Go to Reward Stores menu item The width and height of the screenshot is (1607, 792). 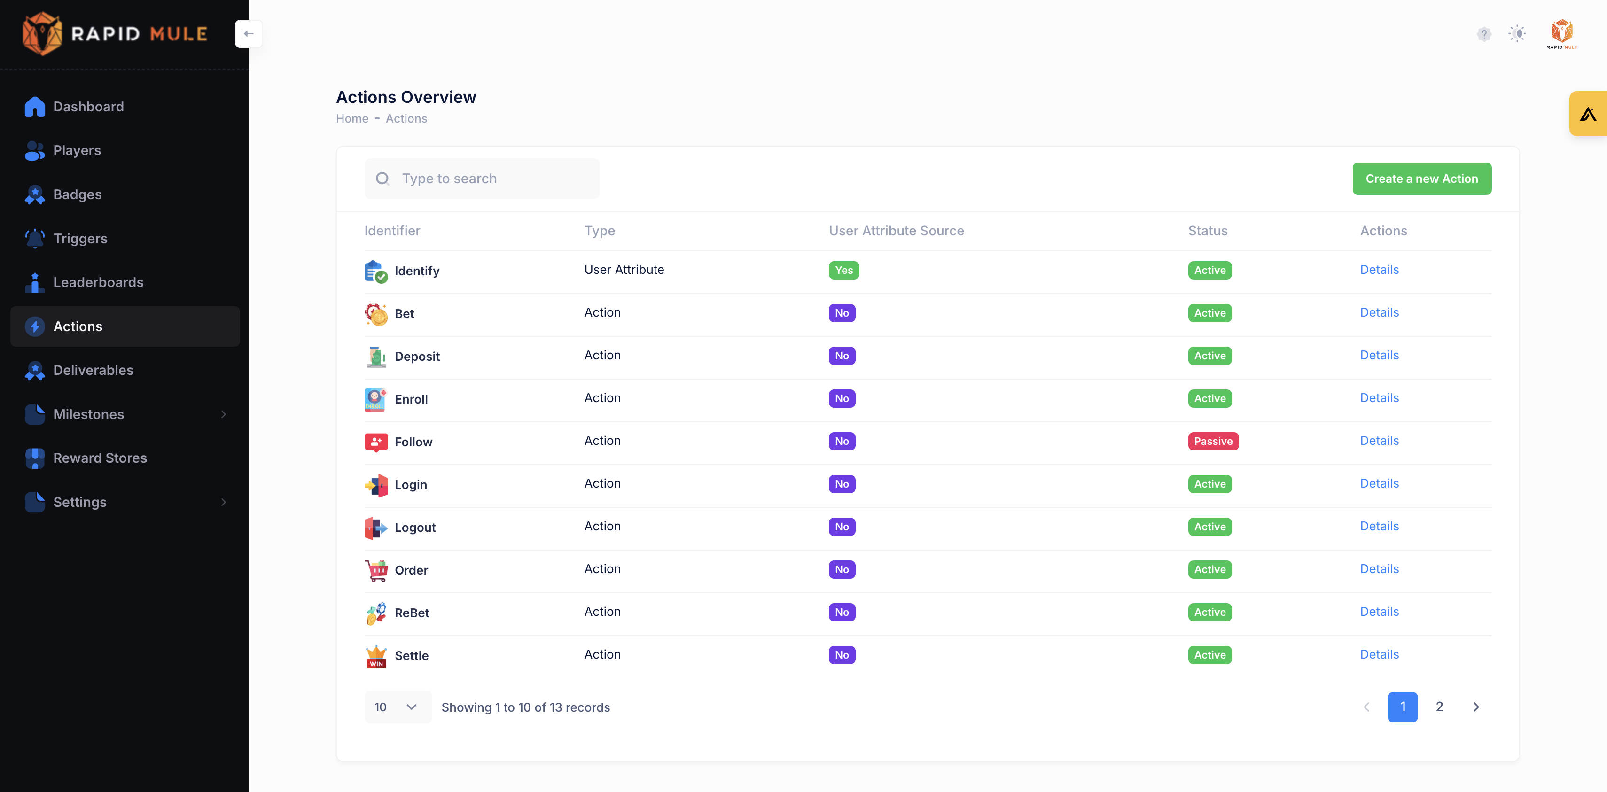coord(100,458)
